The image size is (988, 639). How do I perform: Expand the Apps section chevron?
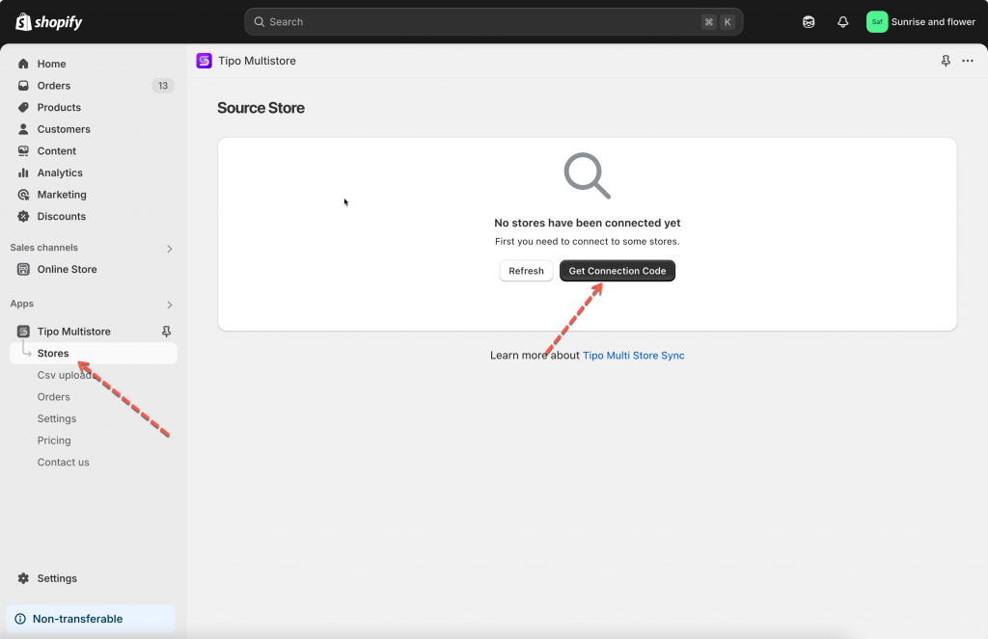click(170, 305)
